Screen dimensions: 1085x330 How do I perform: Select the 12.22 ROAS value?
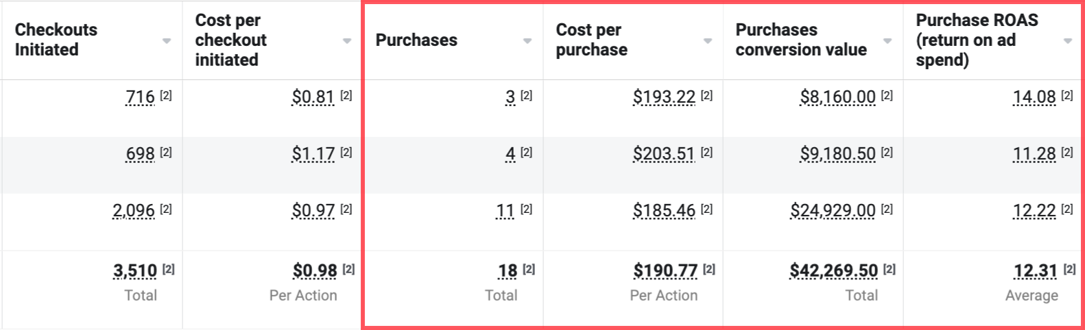[x=1034, y=210]
